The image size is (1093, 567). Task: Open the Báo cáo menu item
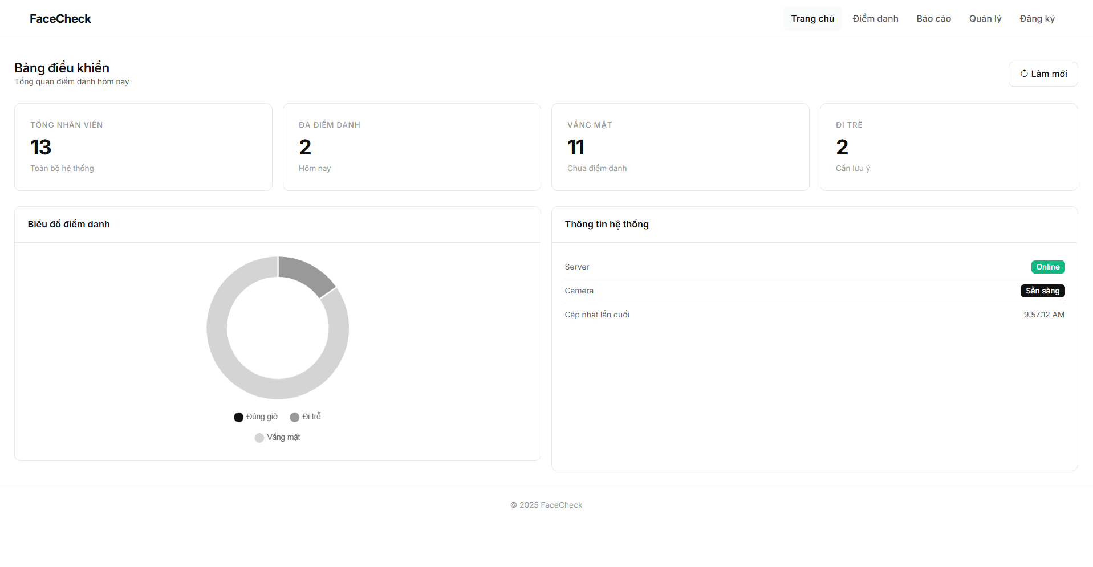[933, 19]
